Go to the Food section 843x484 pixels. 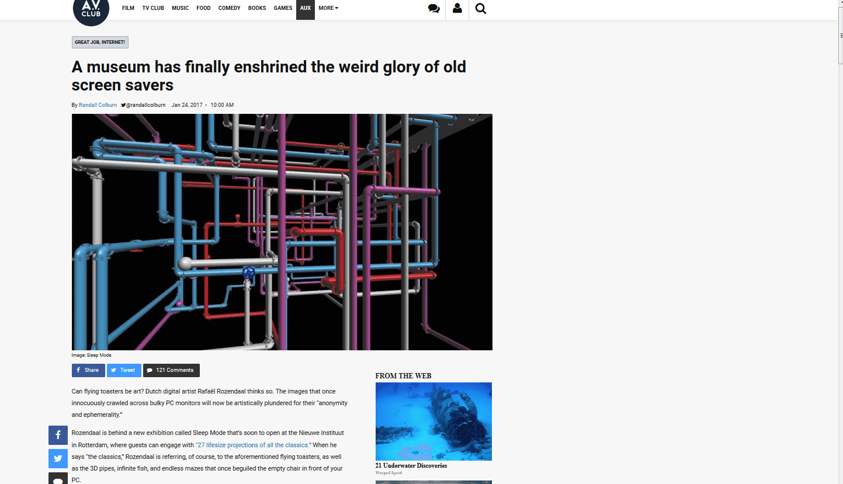(203, 8)
